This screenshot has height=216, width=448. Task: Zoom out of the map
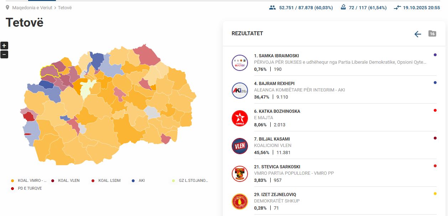pos(4,55)
